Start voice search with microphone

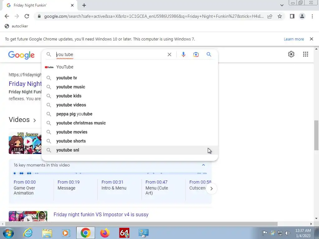coord(183,54)
